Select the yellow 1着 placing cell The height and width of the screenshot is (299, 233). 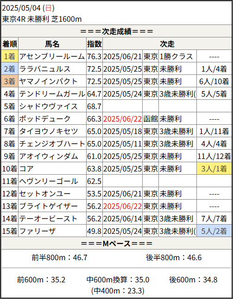pyautogui.click(x=10, y=56)
